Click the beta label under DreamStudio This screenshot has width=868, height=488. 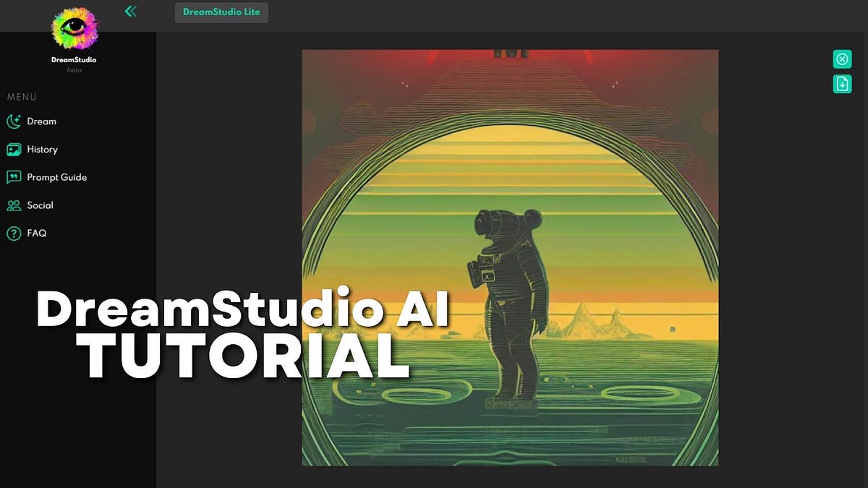coord(75,70)
